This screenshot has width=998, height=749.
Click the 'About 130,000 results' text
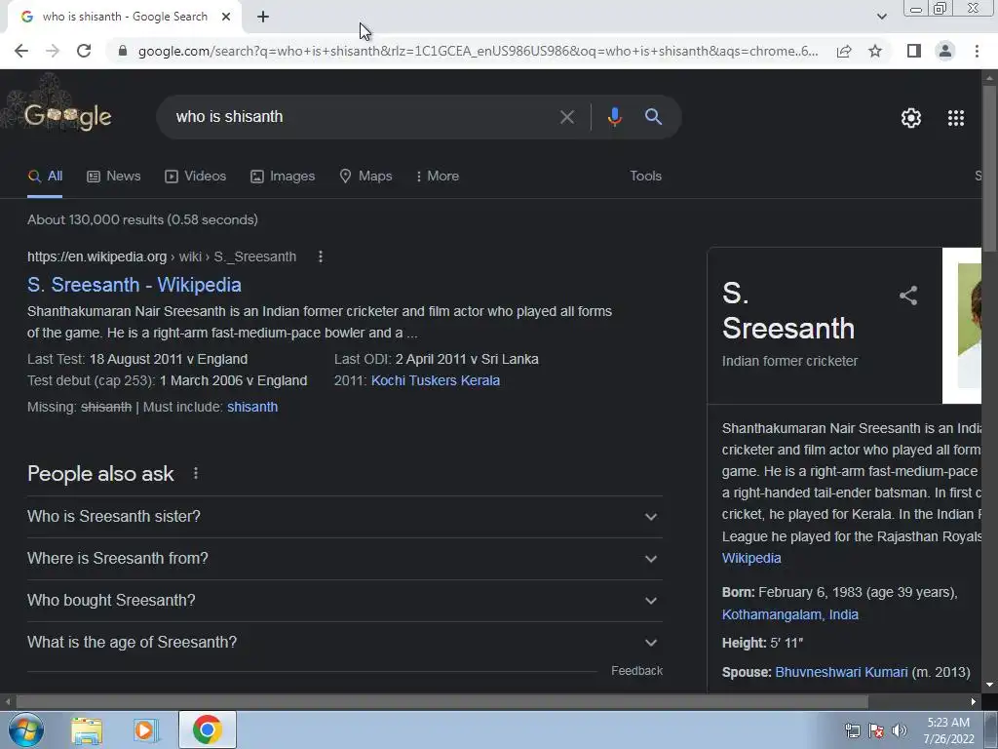click(142, 219)
